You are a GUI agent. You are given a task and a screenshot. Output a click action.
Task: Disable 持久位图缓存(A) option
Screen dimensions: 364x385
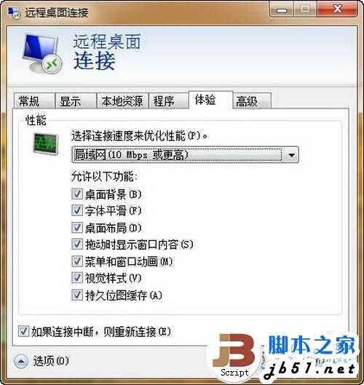[77, 295]
